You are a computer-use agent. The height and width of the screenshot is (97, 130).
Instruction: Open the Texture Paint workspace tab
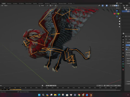(28, 4)
